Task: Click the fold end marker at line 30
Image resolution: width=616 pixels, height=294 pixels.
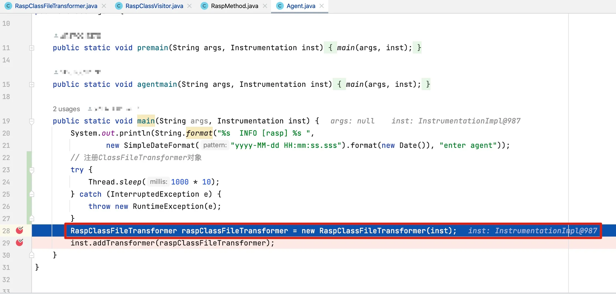Action: [32, 255]
